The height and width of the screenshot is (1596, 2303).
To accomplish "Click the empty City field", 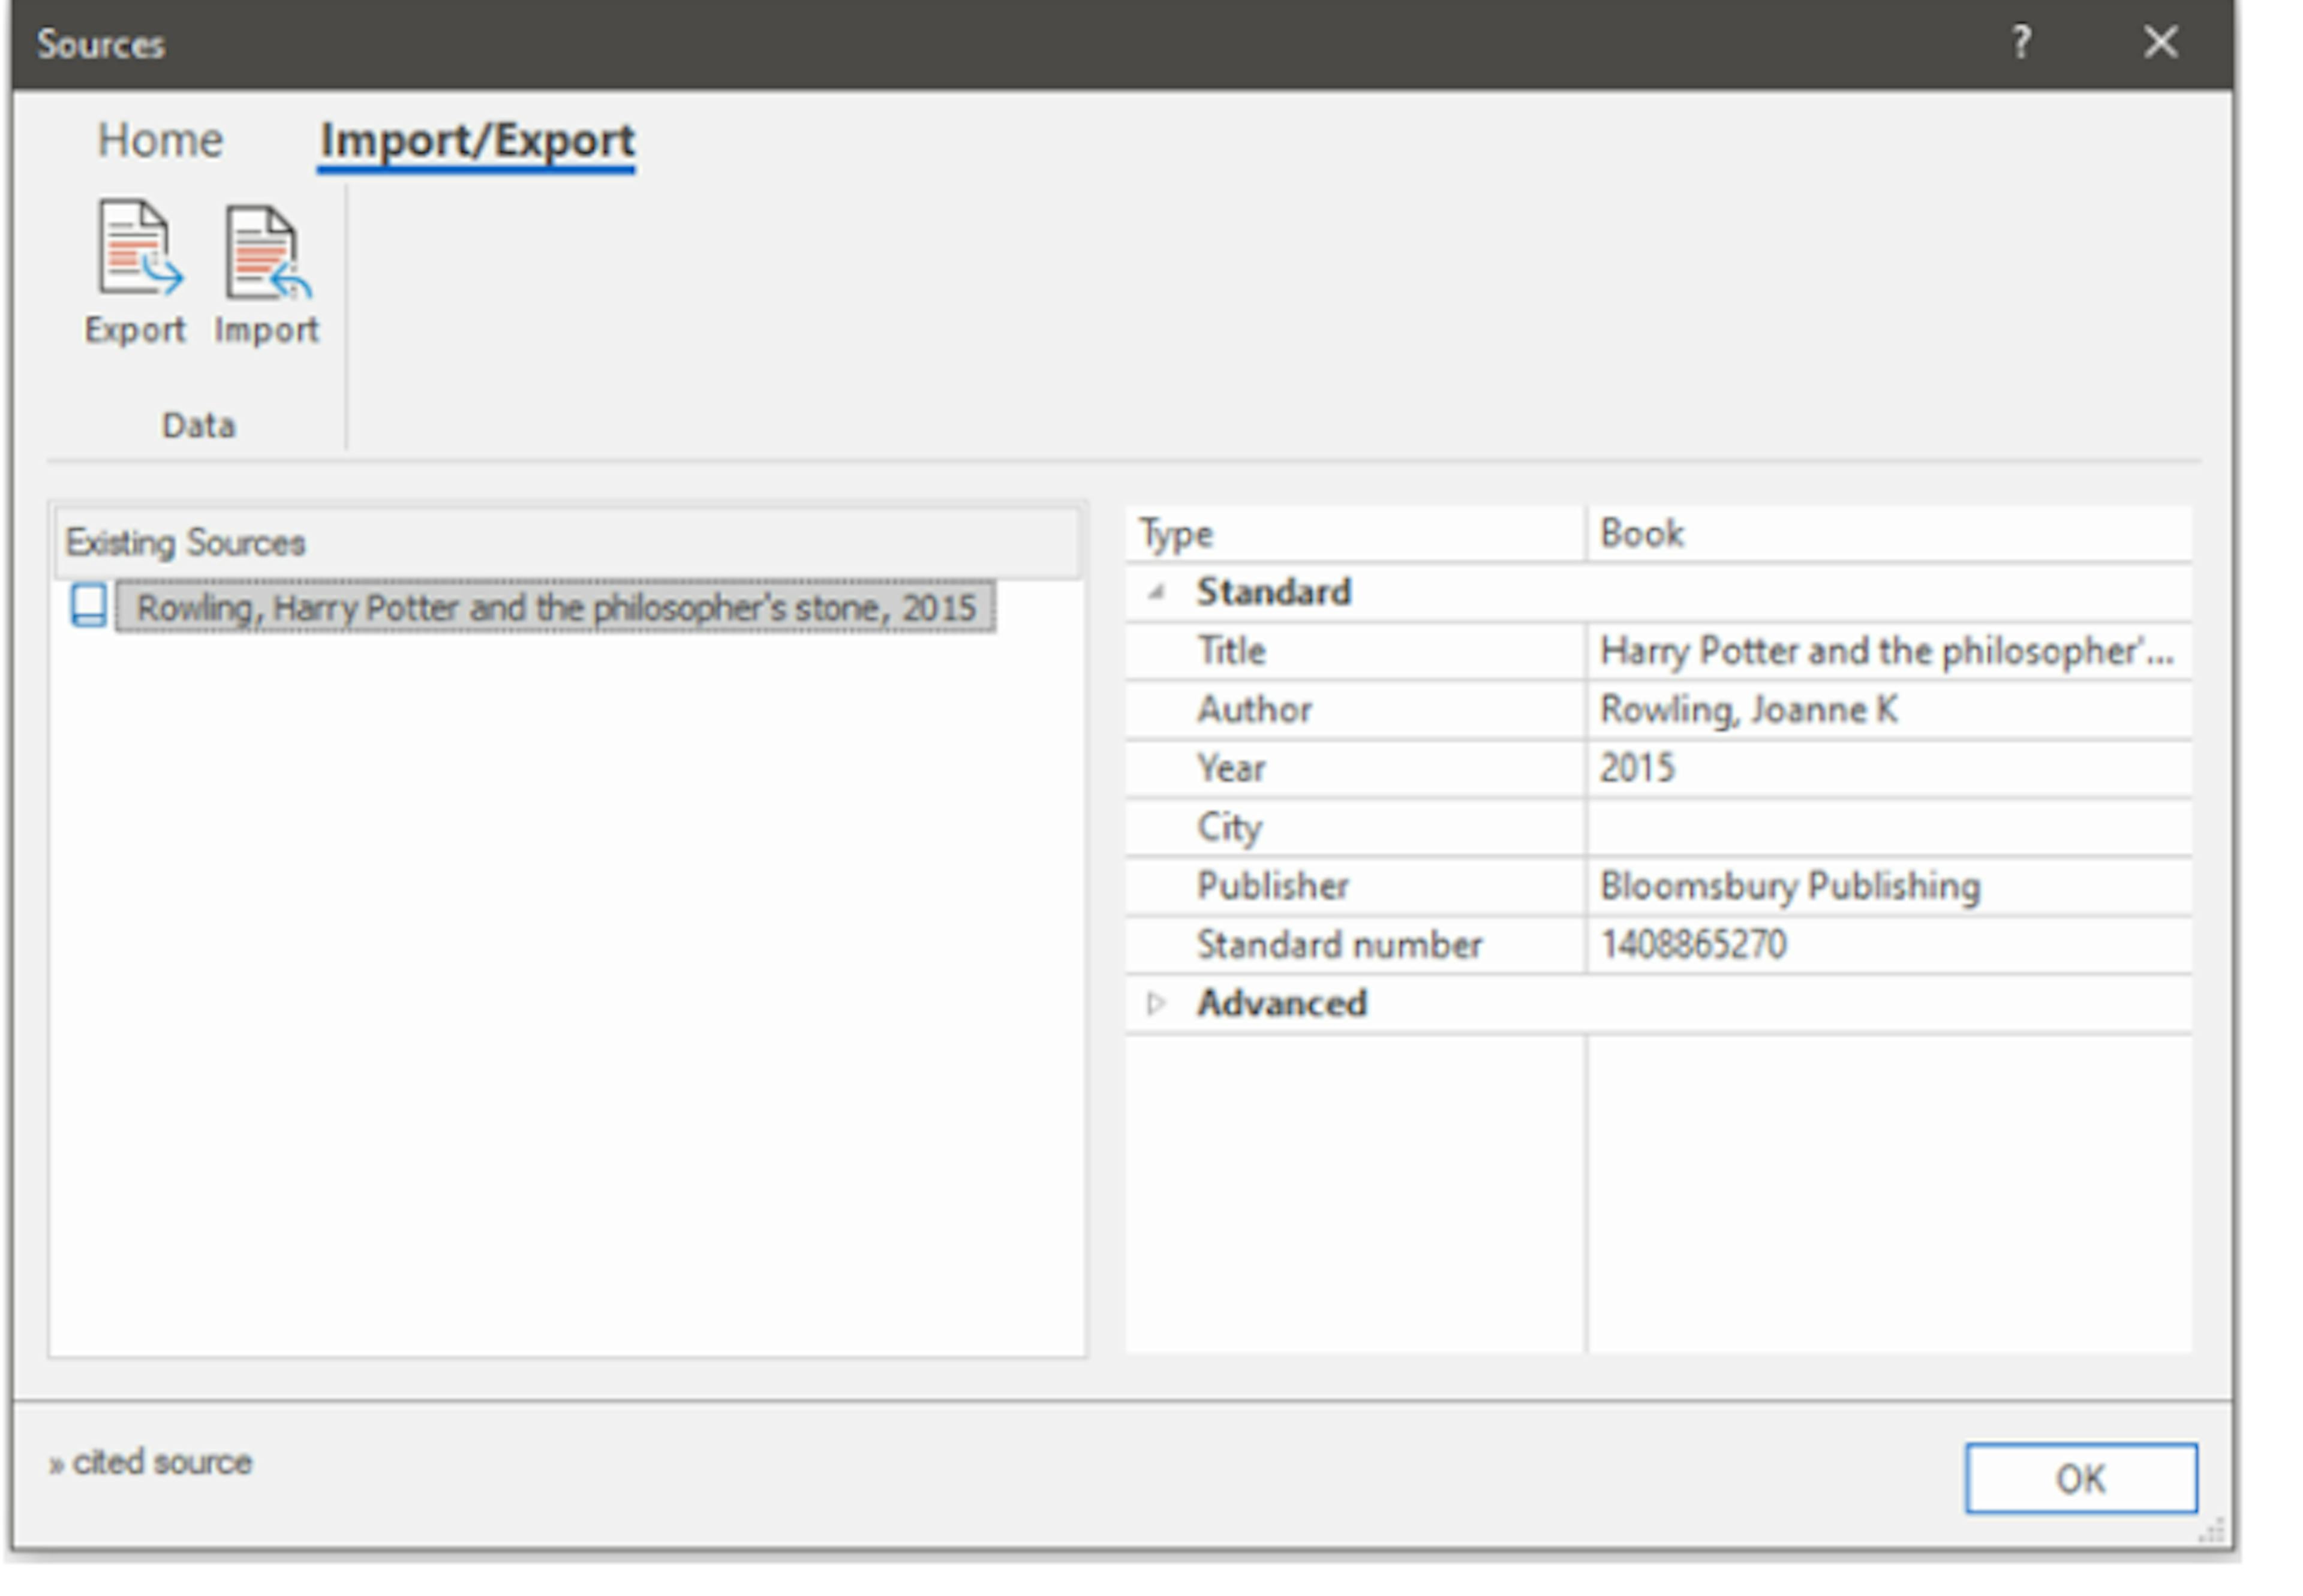I will pos(1885,827).
